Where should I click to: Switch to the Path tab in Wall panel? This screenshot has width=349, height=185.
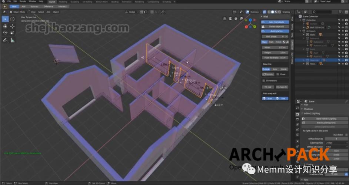pyautogui.click(x=271, y=42)
